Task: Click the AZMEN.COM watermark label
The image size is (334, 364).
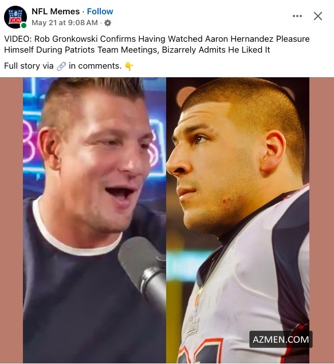Action: click(281, 339)
